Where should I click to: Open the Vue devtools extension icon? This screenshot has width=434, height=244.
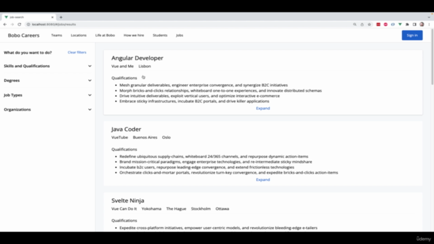pos(400,24)
